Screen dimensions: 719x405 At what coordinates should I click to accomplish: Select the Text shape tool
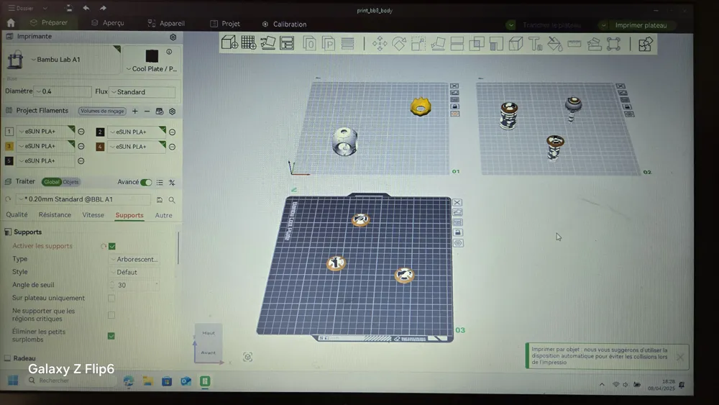point(535,44)
